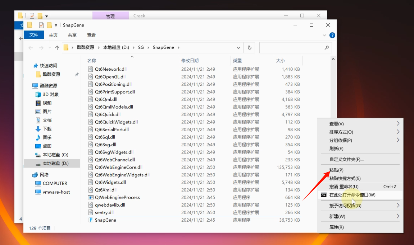414x245 pixels.
Task: Click the QtWebEngineProcess application icon
Action: pyautogui.click(x=91, y=197)
